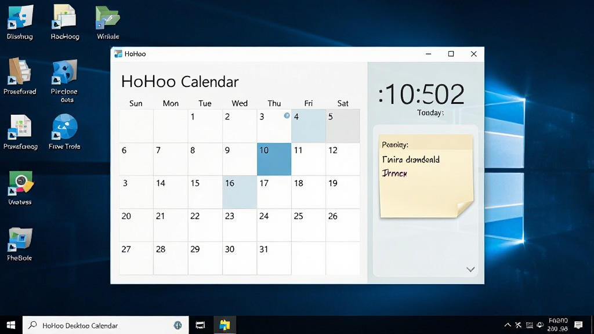Select the FheBofe desktop icon
The height and width of the screenshot is (334, 594).
[x=20, y=244]
